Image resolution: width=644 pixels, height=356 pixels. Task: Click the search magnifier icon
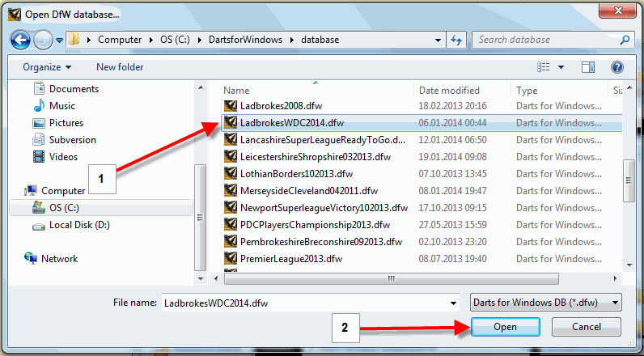point(624,39)
